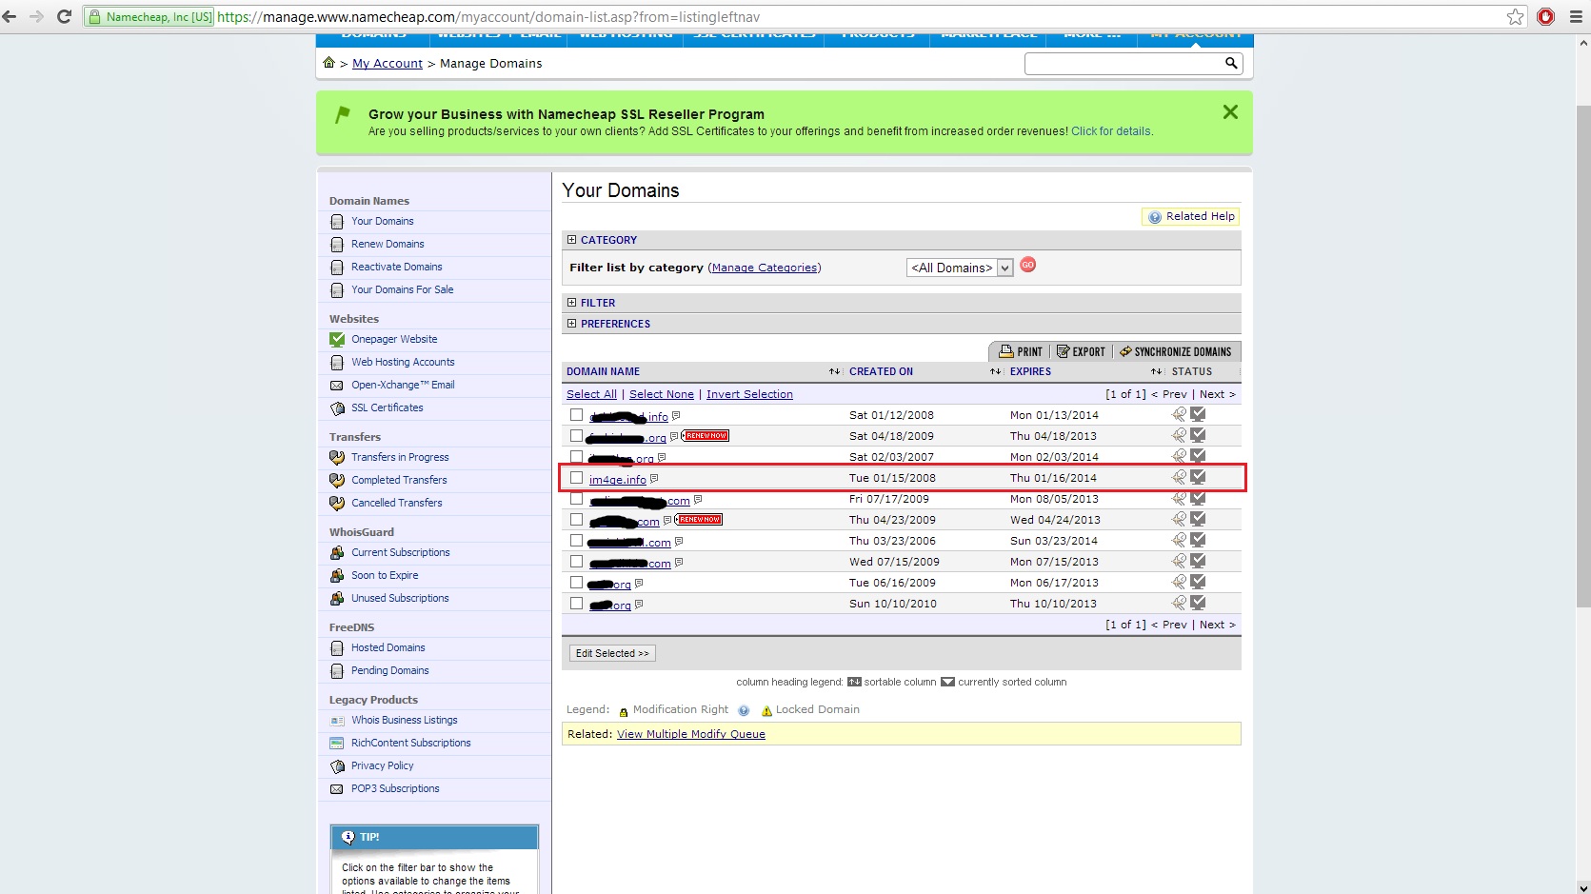
Task: Open View Multiple Modify Queue link
Action: pos(691,734)
